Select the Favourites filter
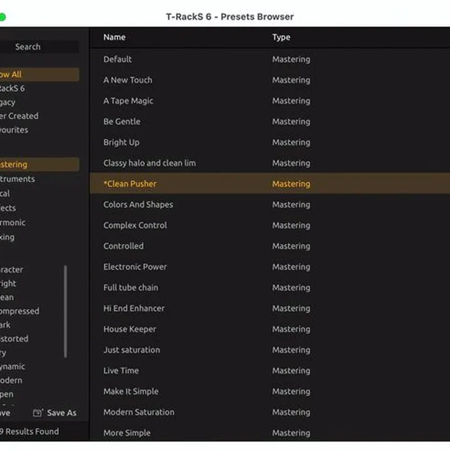450x450 pixels. tap(14, 130)
